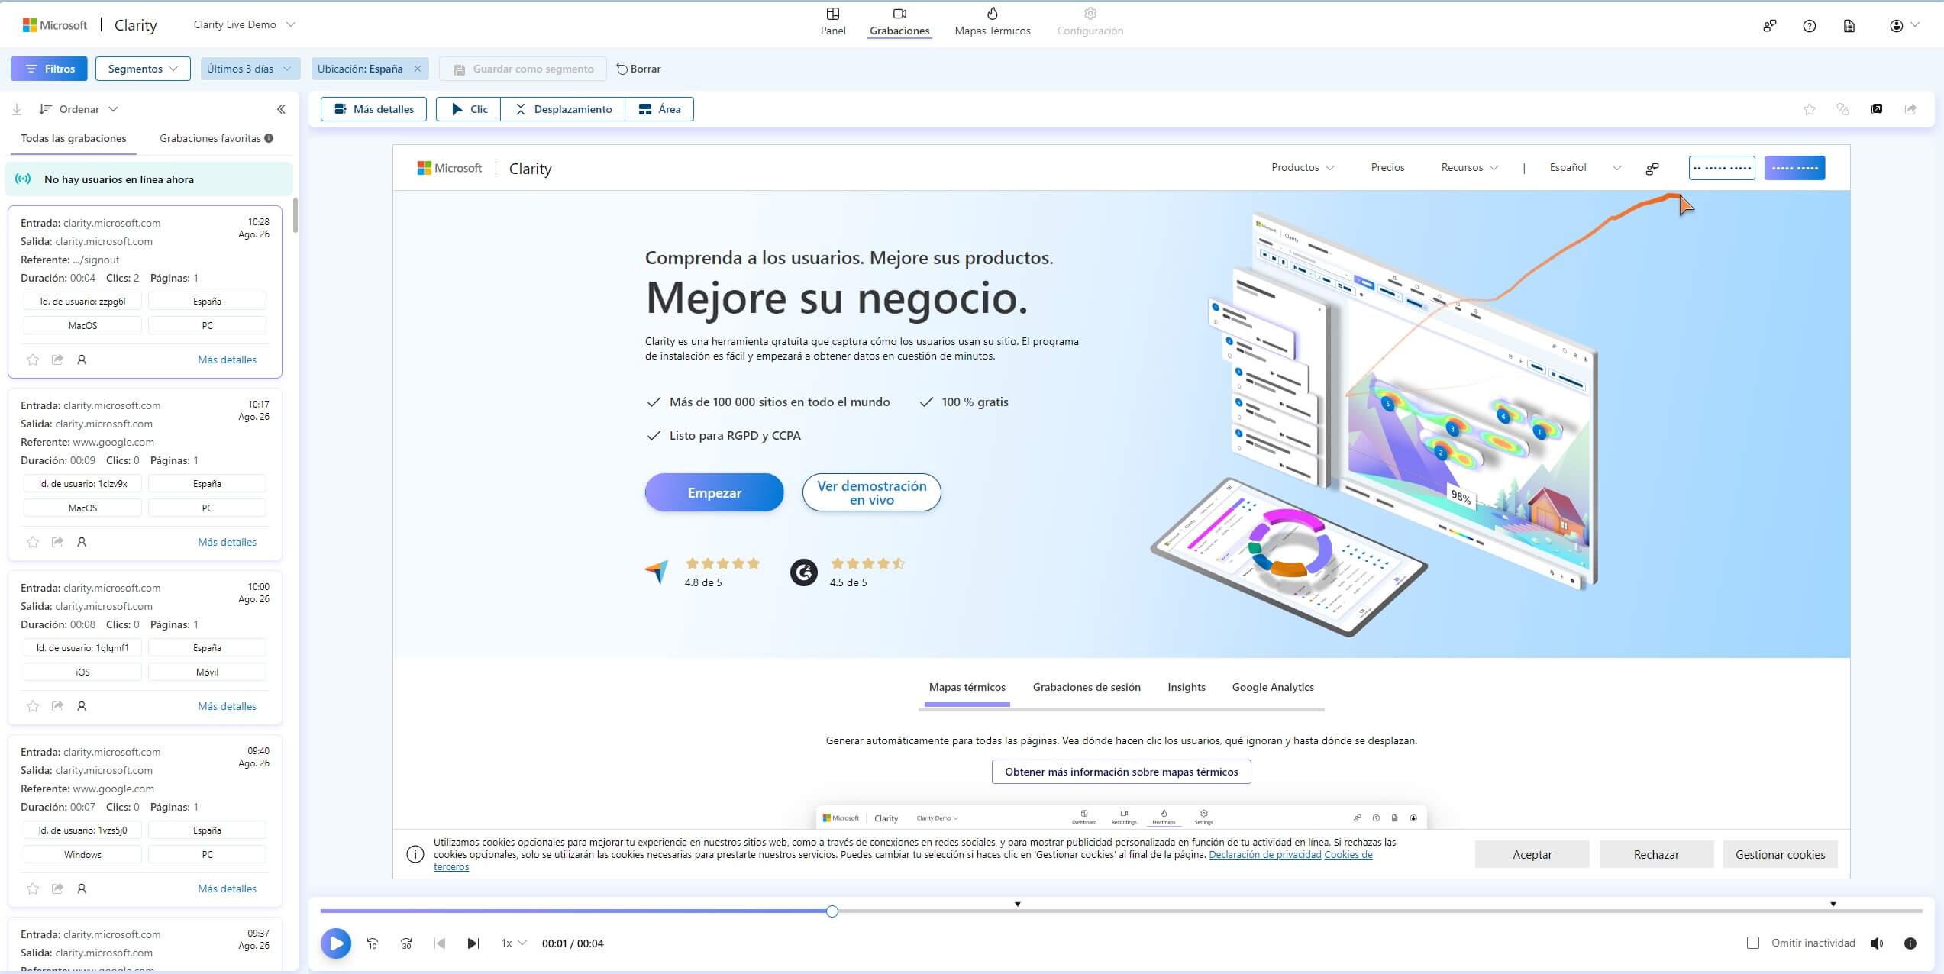Change the Últimos 3 días date range
1944x974 pixels.
coord(250,69)
